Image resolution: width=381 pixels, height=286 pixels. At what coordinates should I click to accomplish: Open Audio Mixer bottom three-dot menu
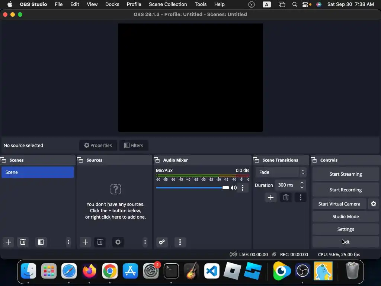180,242
